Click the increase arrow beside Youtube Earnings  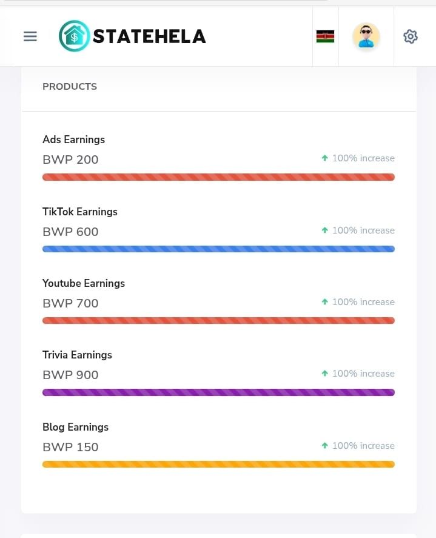tap(325, 301)
